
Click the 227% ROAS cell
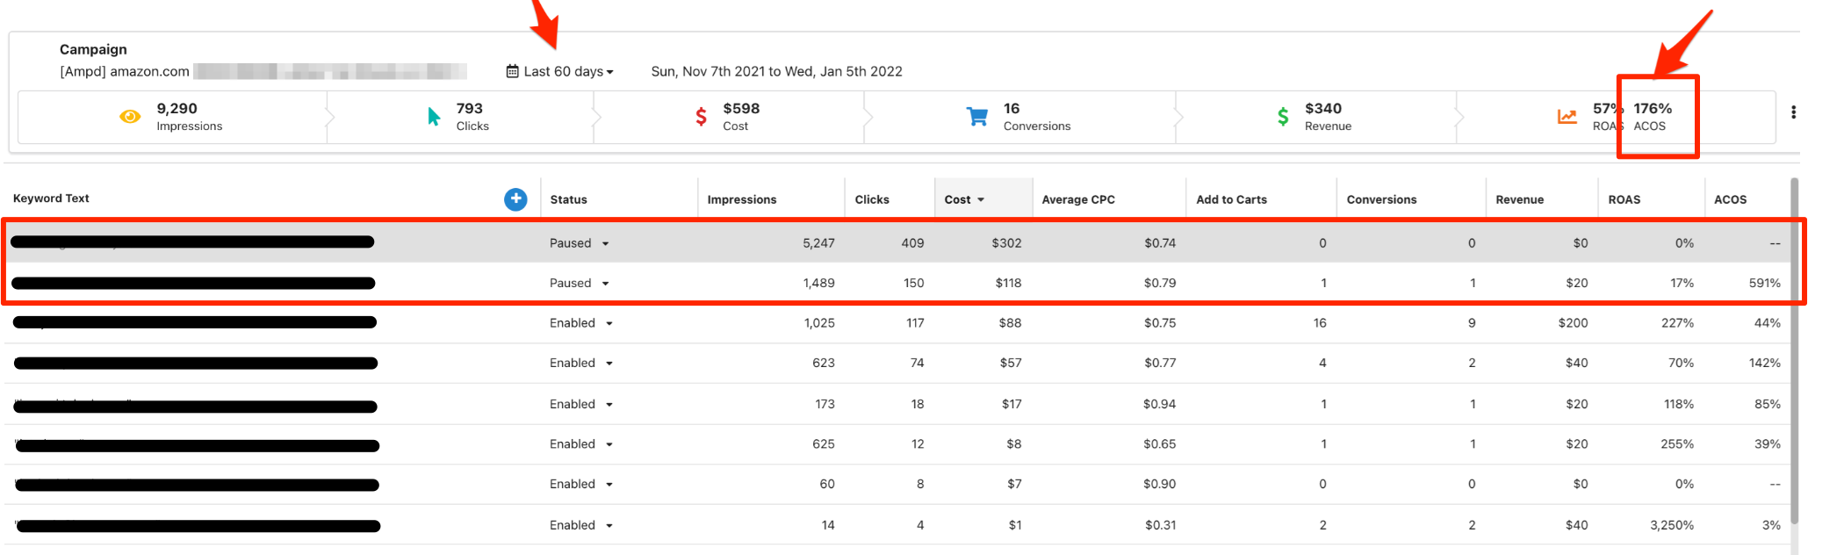pos(1677,323)
